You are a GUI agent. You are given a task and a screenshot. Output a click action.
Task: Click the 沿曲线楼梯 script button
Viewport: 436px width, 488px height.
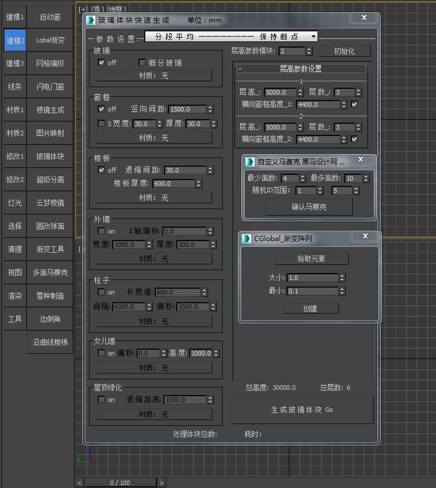(50, 342)
